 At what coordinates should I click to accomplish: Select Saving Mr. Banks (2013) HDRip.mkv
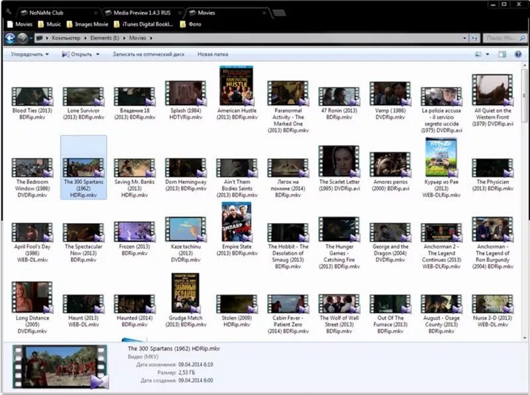[134, 178]
